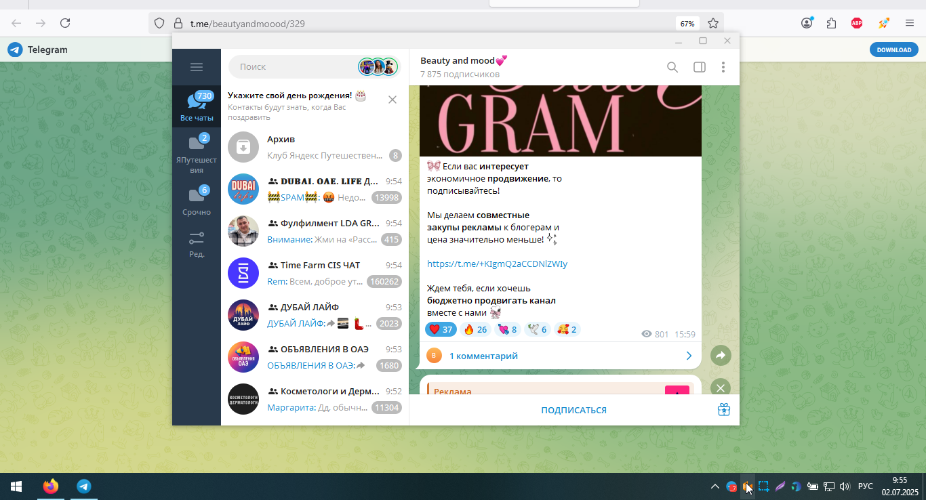Open the screen snipping tray icon

[764, 486]
